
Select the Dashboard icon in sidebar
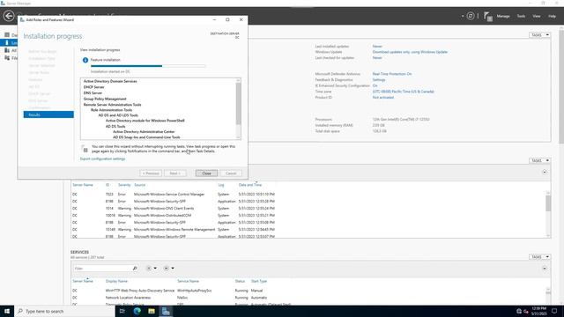point(7,35)
